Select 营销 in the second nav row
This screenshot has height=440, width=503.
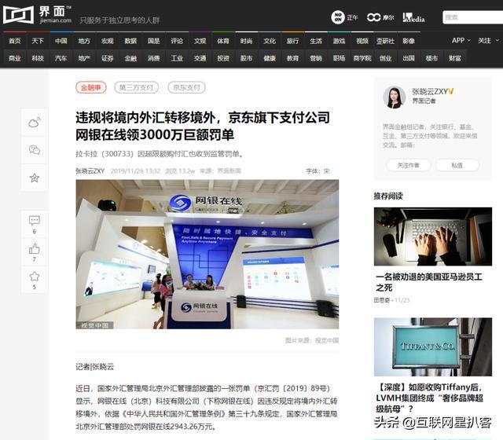[316, 58]
